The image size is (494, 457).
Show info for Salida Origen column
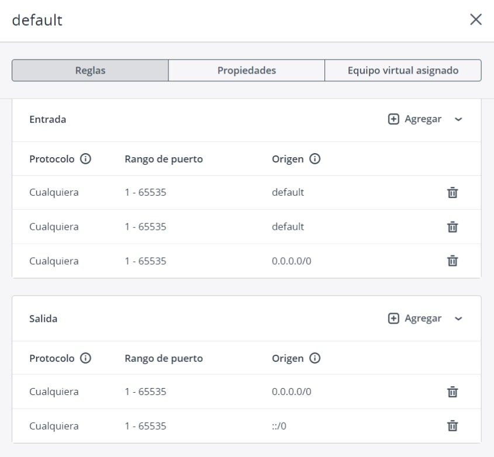pos(315,358)
